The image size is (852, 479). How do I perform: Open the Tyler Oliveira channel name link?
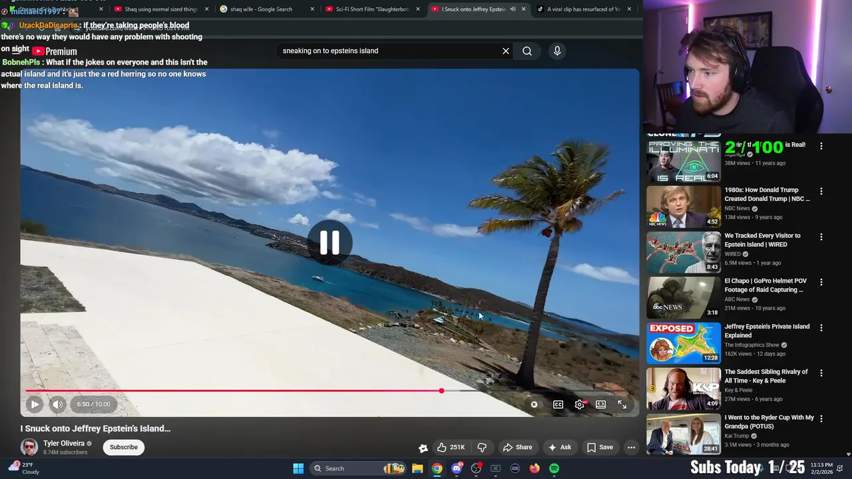click(64, 443)
